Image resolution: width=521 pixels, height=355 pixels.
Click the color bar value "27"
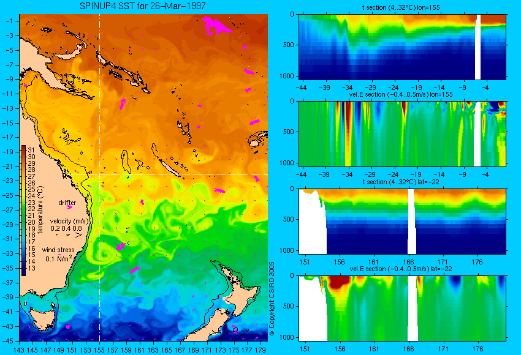tap(31, 176)
